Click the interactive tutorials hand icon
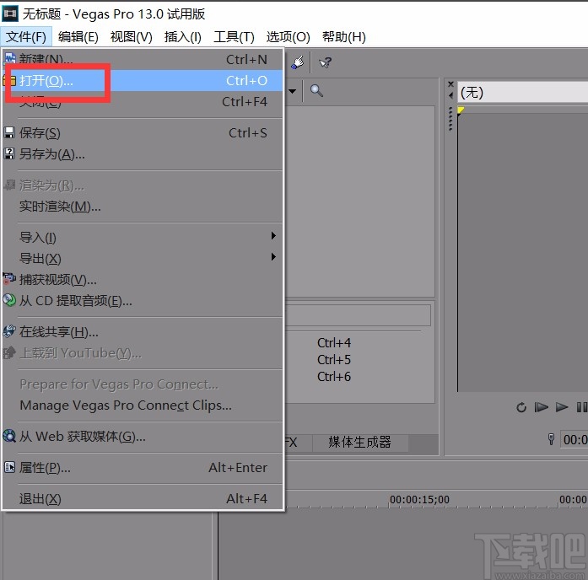The image size is (588, 580). point(298,62)
